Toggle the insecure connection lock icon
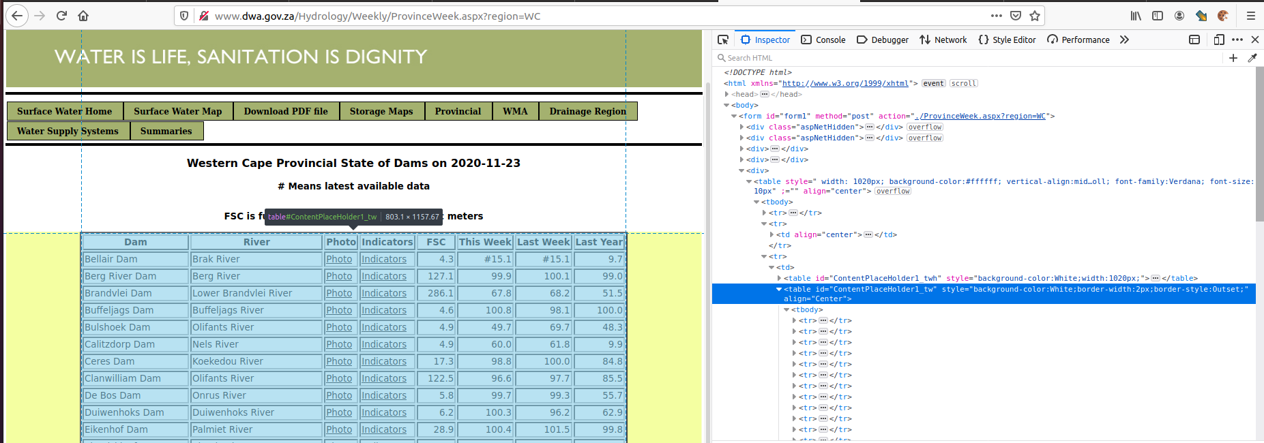1264x443 pixels. [204, 16]
